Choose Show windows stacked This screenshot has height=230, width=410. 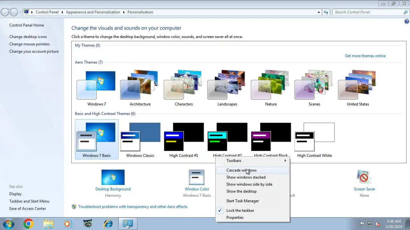(x=253, y=177)
